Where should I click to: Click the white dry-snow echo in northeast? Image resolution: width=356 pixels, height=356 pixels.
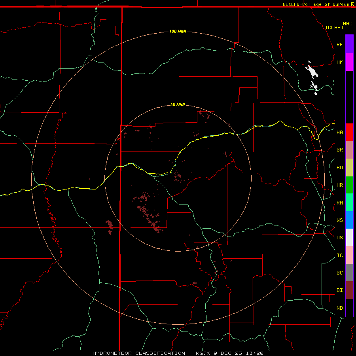pos(312,72)
